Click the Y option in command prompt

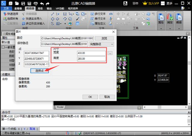pyautogui.click(x=25, y=129)
